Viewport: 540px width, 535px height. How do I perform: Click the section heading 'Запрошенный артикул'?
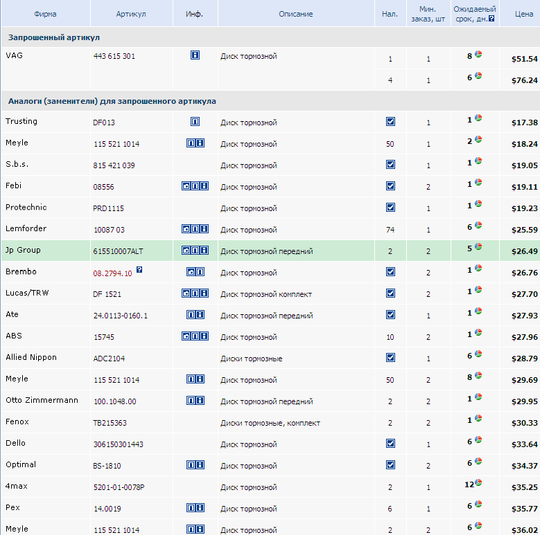click(54, 37)
